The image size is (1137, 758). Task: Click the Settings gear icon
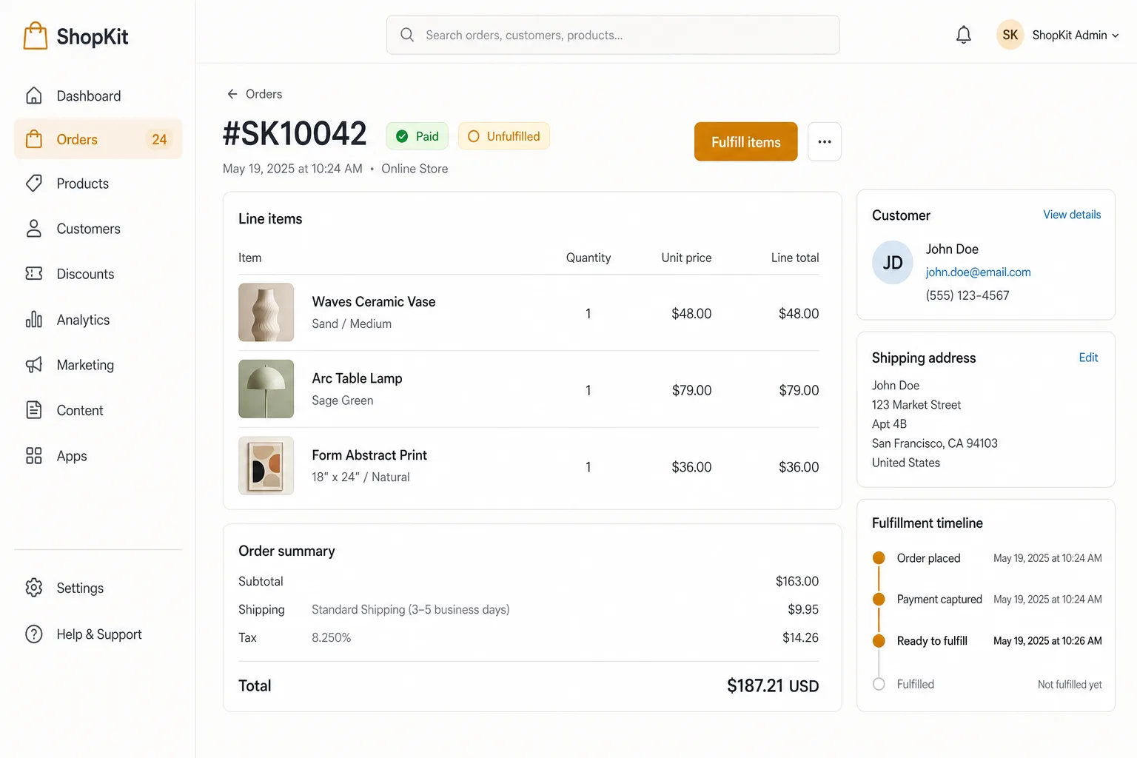pyautogui.click(x=34, y=588)
